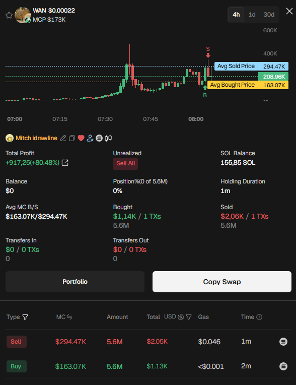Filter transactions by Type funnel icon

25,317
